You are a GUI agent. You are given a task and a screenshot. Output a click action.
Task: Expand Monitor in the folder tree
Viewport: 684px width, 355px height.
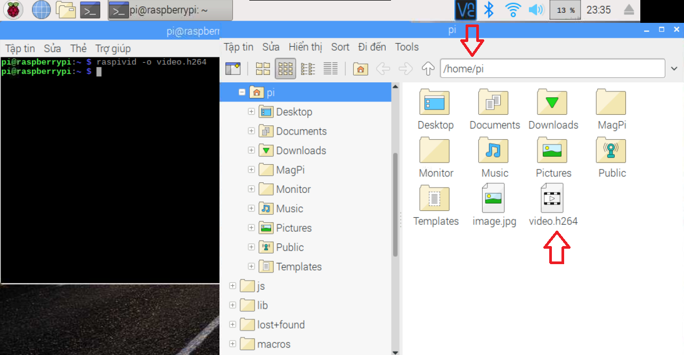point(251,189)
